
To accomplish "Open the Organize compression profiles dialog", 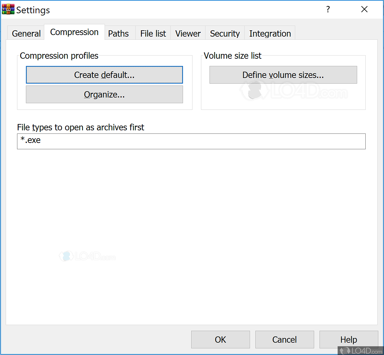I will point(104,94).
